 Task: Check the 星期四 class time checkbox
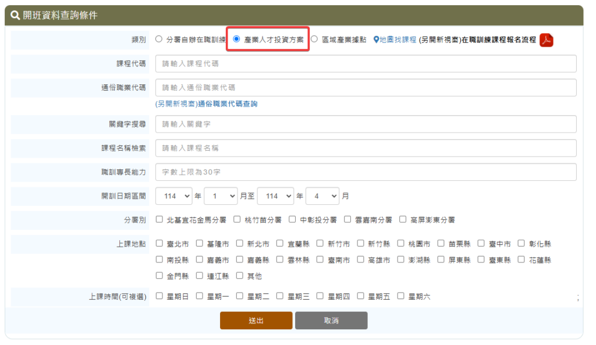click(x=320, y=296)
